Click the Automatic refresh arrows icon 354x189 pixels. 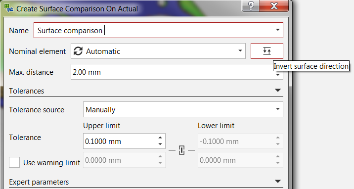78,51
